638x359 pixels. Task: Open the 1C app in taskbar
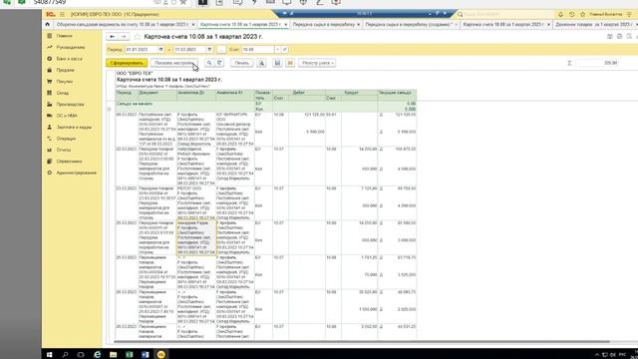click(x=161, y=355)
